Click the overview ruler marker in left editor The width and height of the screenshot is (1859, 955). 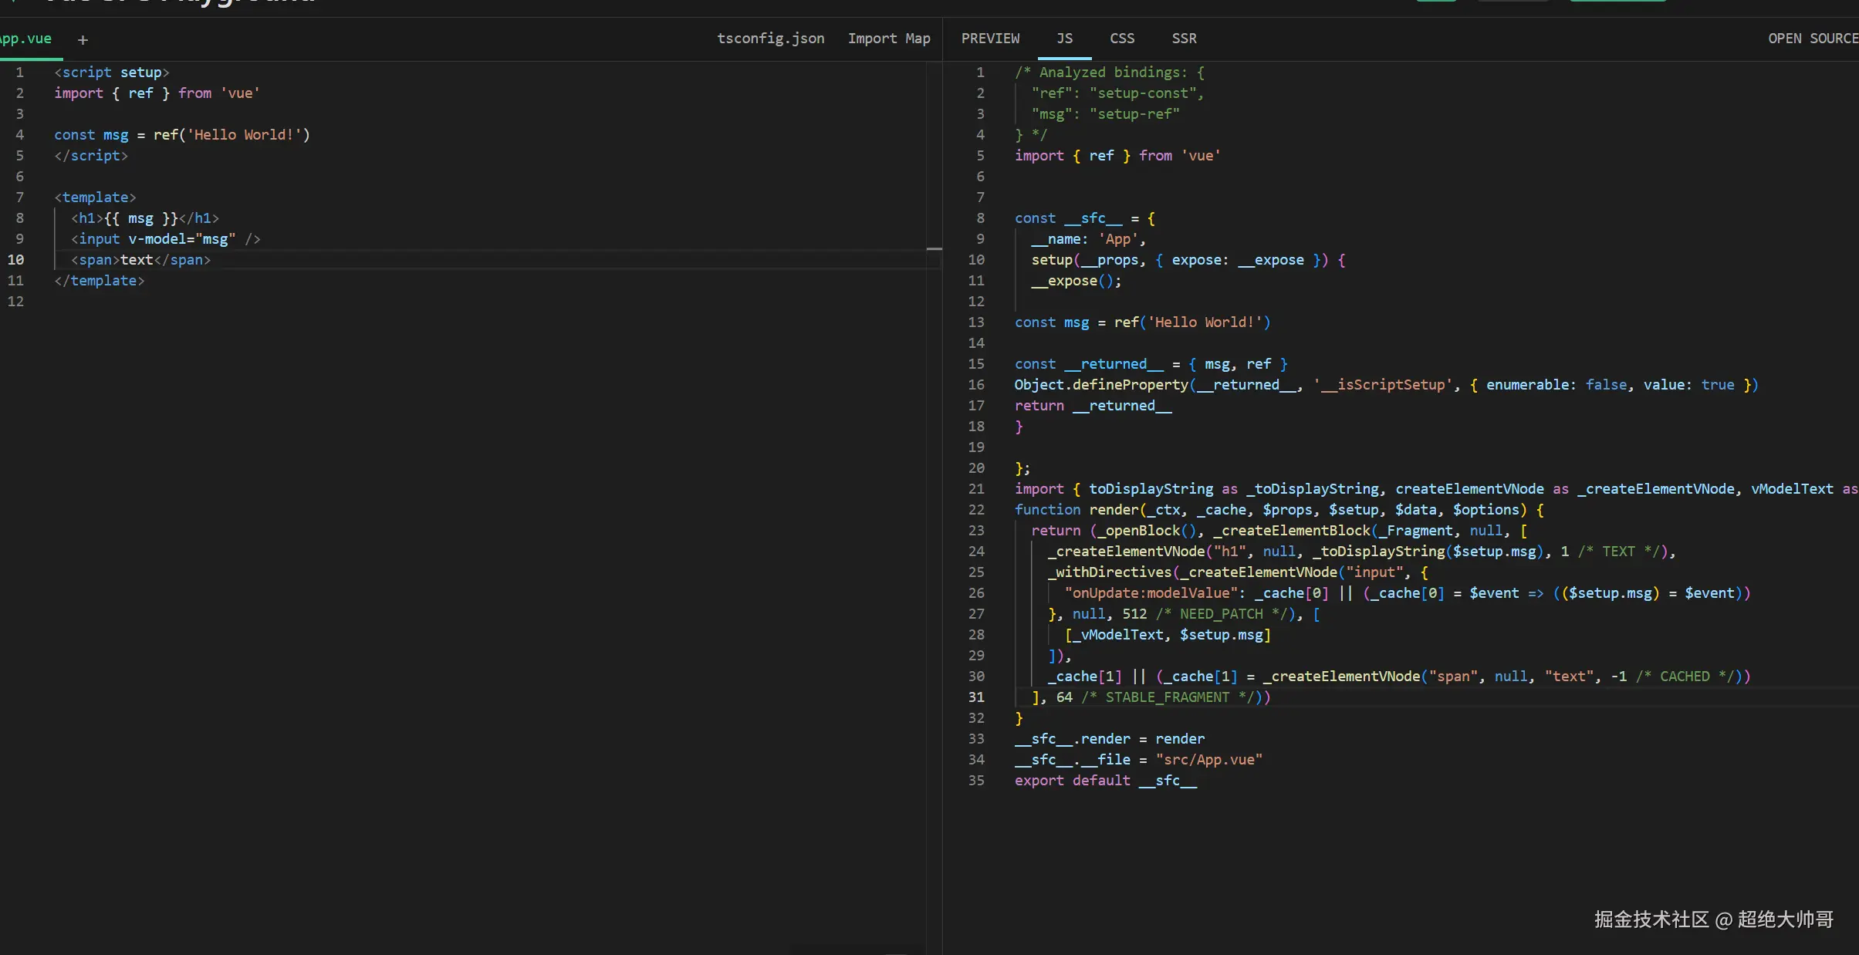click(x=934, y=249)
